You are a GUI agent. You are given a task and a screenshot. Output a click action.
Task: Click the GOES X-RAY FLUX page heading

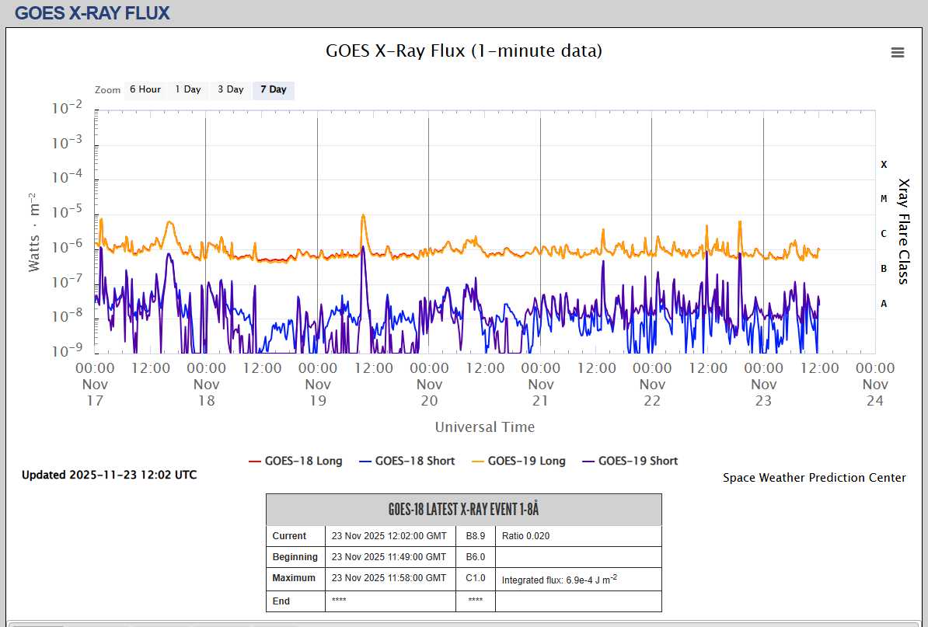[x=92, y=12]
